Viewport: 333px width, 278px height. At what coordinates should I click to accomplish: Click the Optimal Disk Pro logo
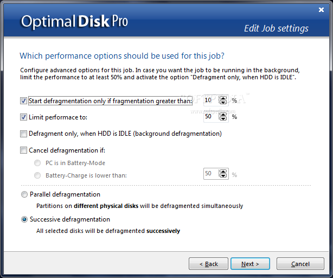[74, 22]
